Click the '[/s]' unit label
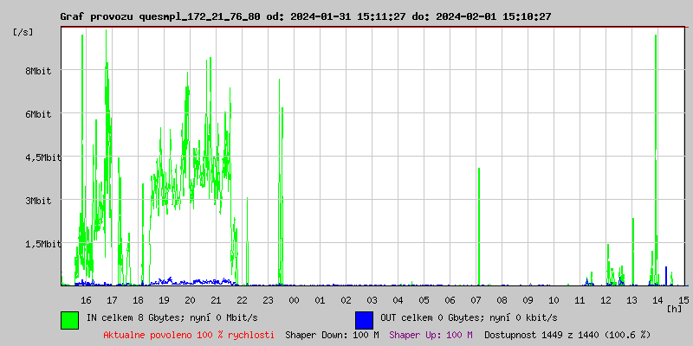 point(23,32)
